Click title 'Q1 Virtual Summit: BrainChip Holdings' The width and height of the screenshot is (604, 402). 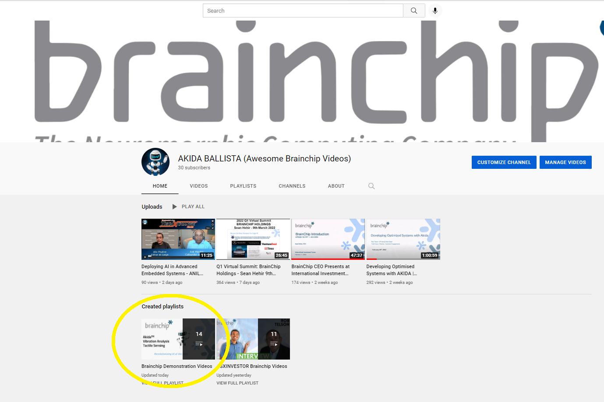248,270
